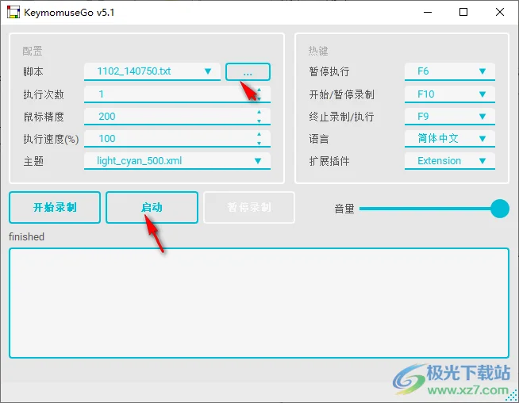Open the pause execution hotkey dropdown F6
Image resolution: width=519 pixels, height=403 pixels.
450,71
